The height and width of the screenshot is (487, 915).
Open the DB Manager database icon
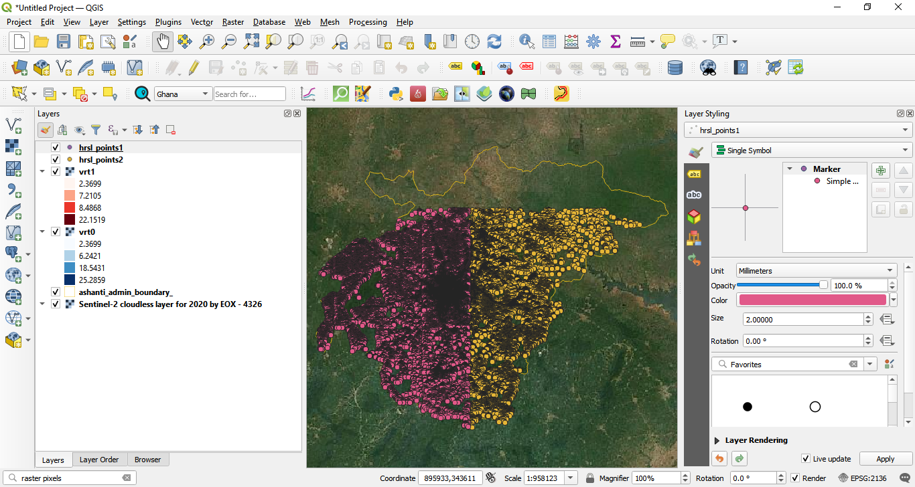coord(675,68)
